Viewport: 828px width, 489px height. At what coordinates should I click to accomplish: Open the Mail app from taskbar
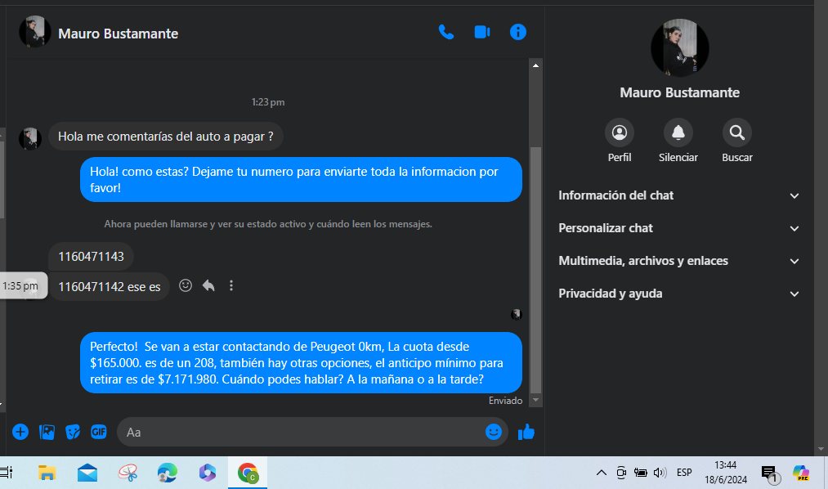(x=87, y=473)
